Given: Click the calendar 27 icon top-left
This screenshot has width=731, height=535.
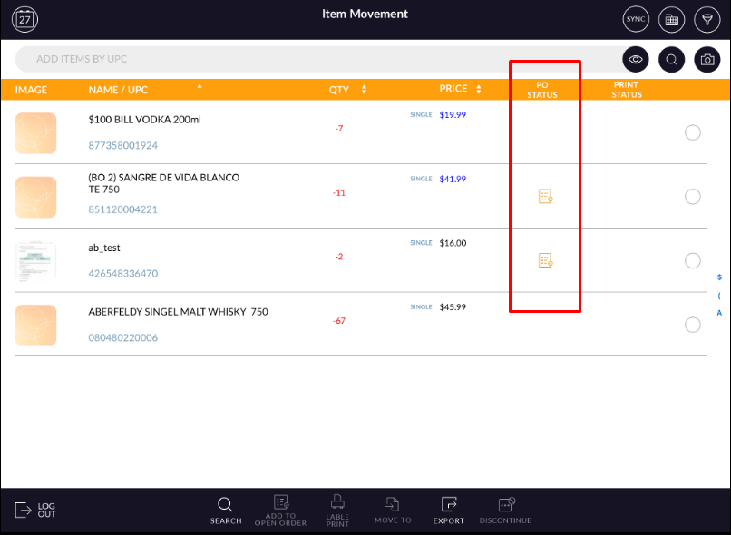Looking at the screenshot, I should 26,19.
